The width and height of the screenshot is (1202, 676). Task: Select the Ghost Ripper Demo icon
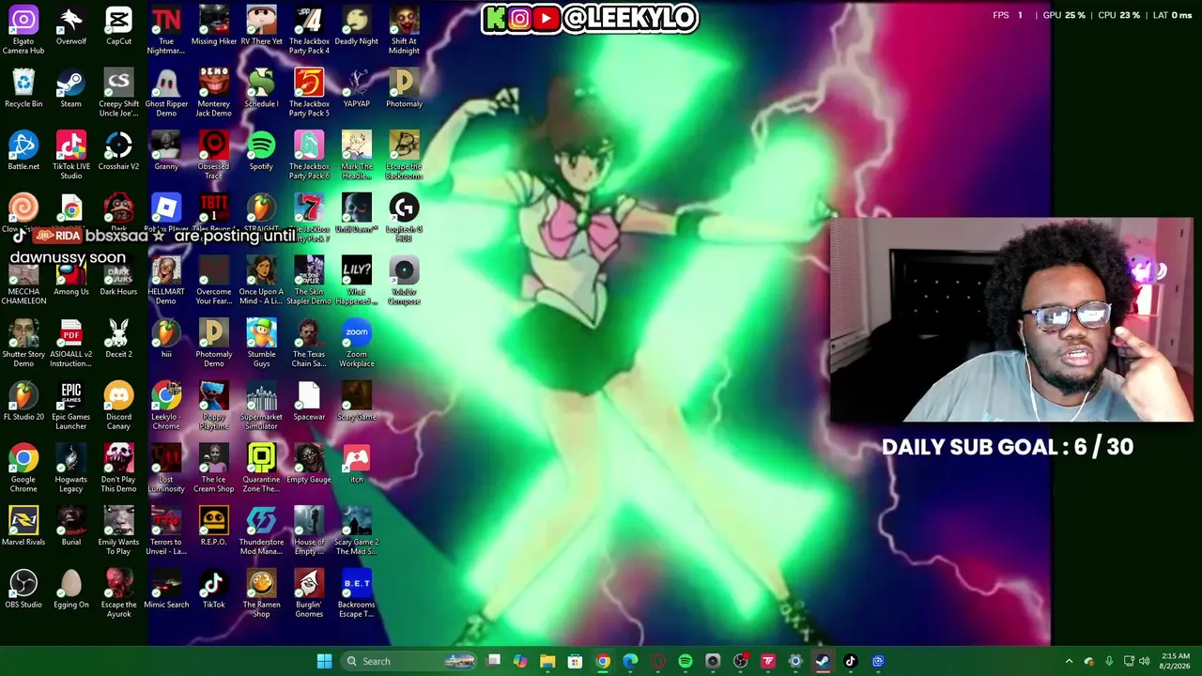click(166, 93)
